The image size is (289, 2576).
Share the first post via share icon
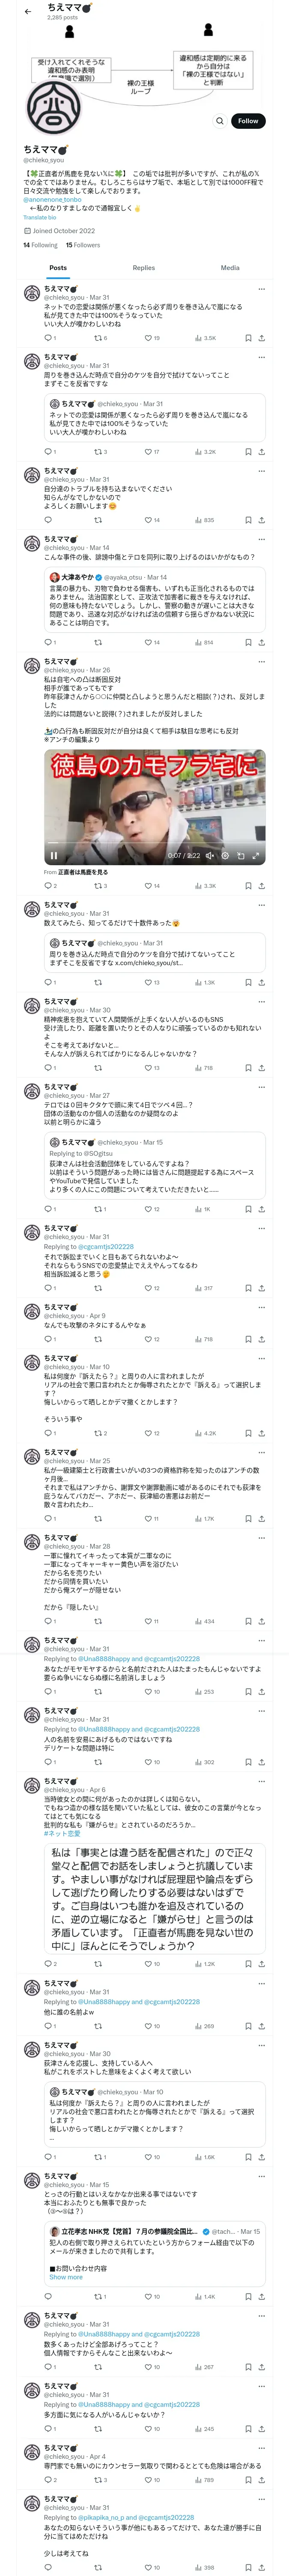tap(261, 338)
